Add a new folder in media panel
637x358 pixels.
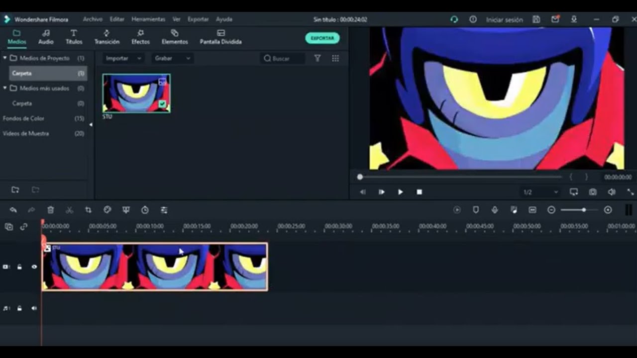click(x=15, y=189)
